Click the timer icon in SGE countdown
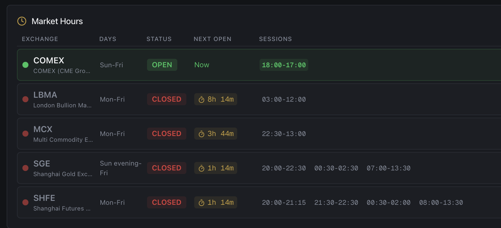 [201, 168]
